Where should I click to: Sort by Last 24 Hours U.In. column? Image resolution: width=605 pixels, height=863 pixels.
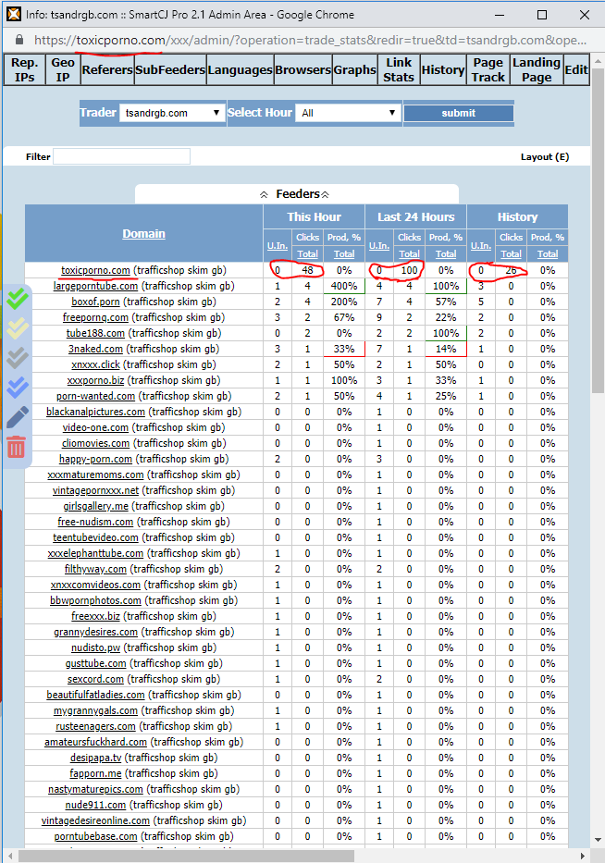pyautogui.click(x=379, y=245)
